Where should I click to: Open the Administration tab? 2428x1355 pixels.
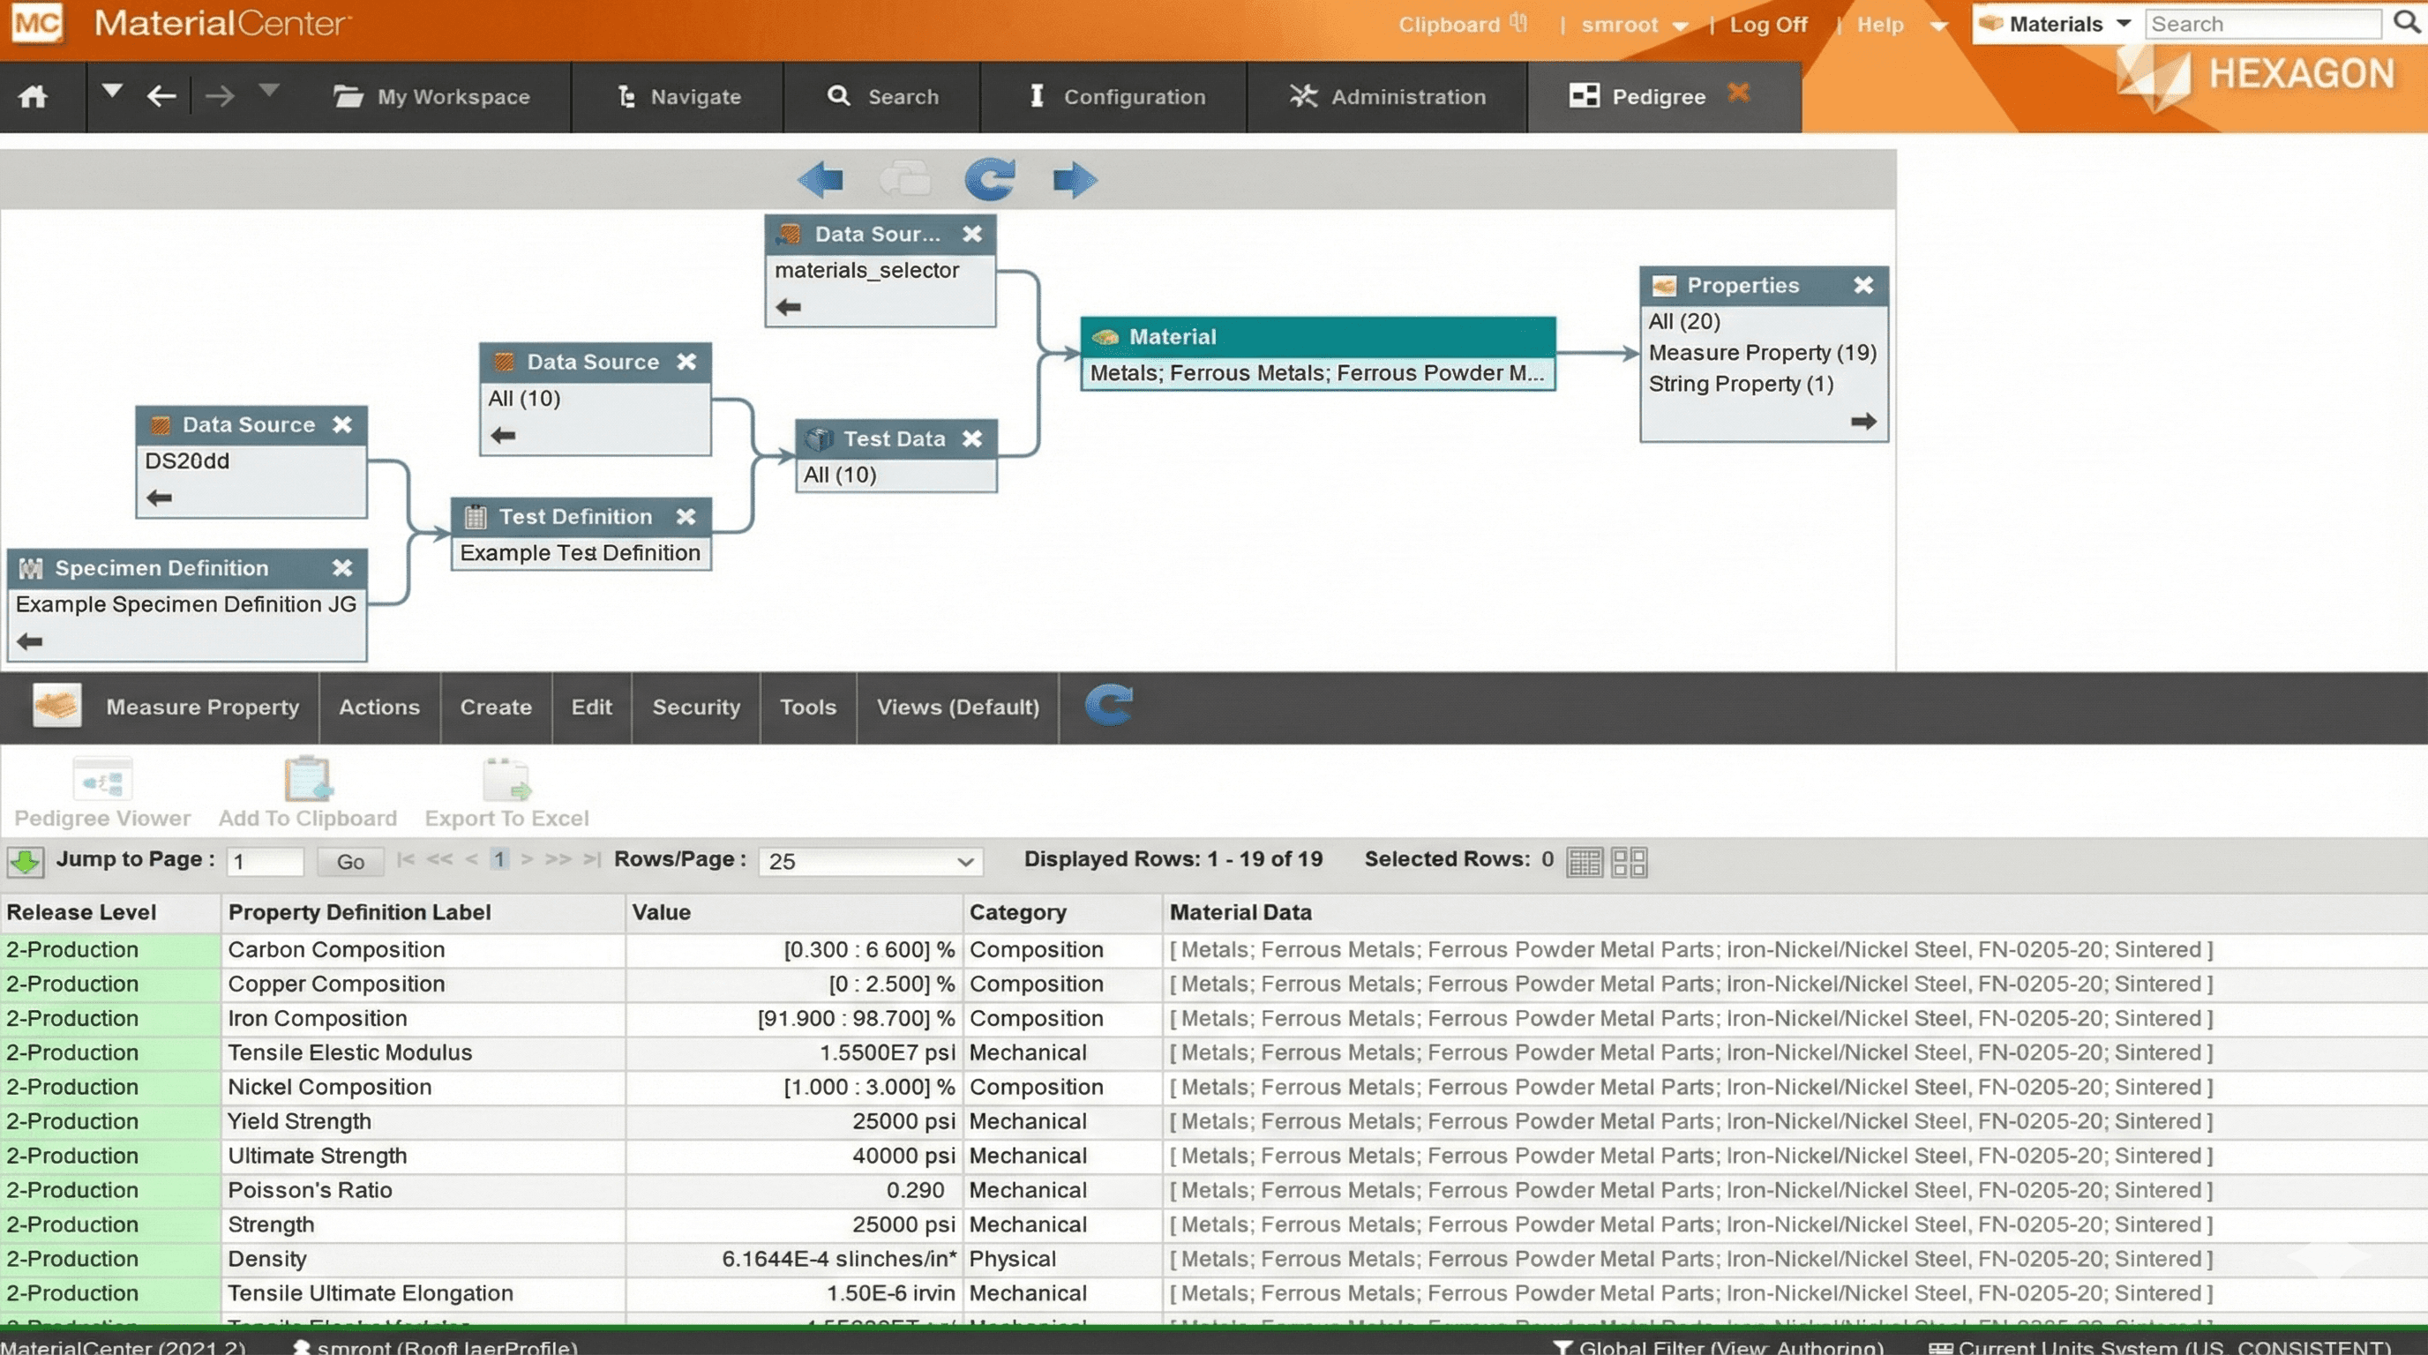coord(1388,96)
